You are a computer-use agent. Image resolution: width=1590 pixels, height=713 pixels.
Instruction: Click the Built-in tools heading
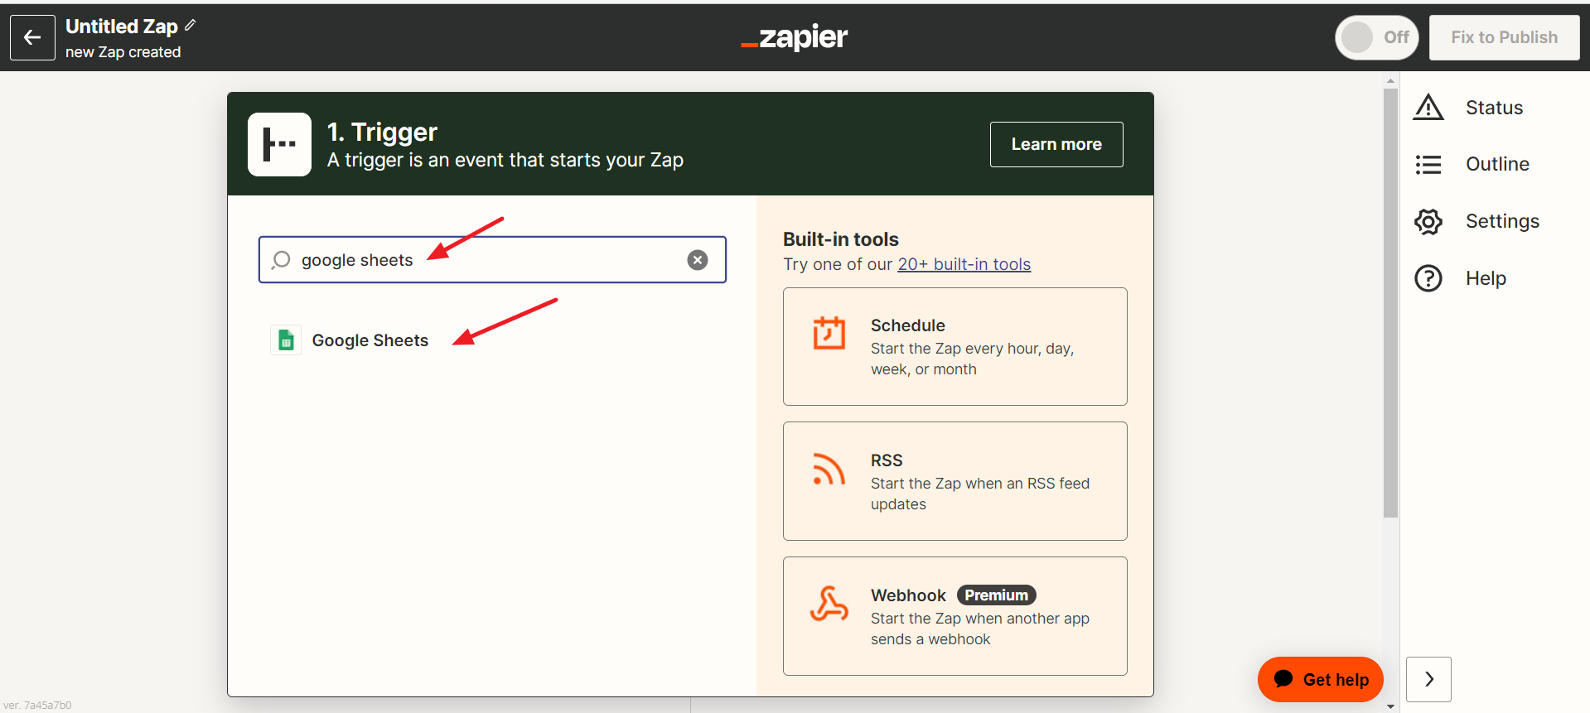(840, 239)
